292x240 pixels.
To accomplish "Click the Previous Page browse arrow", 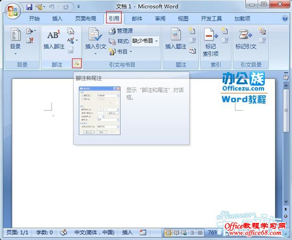I will pos(286,209).
